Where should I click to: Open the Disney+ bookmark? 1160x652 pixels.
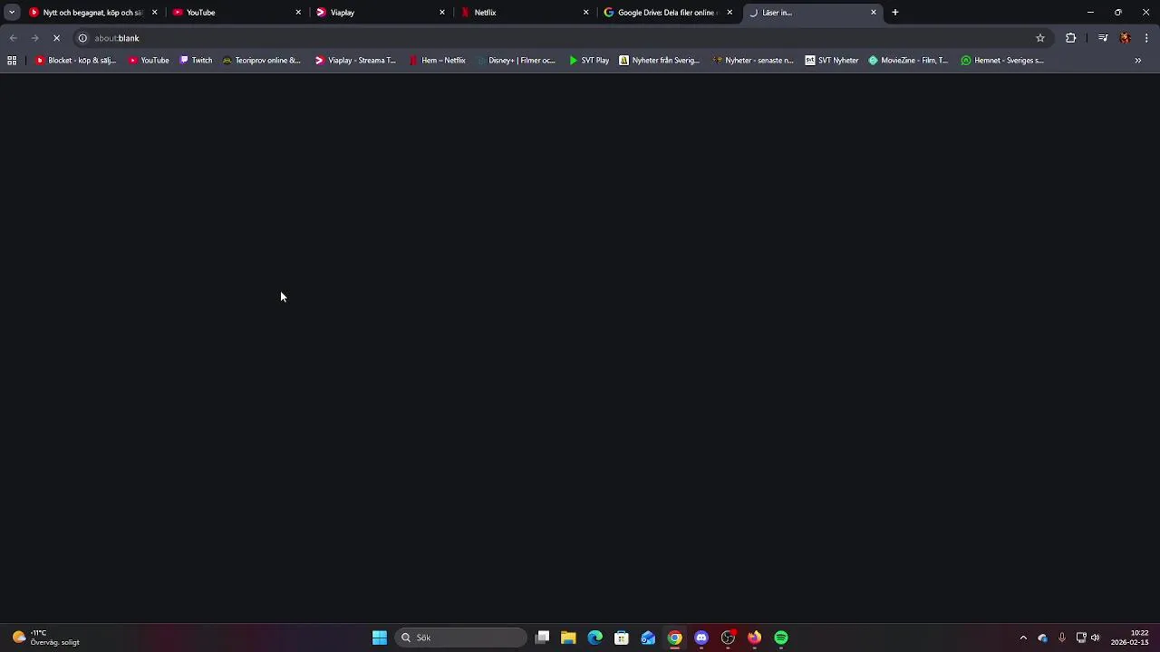516,61
